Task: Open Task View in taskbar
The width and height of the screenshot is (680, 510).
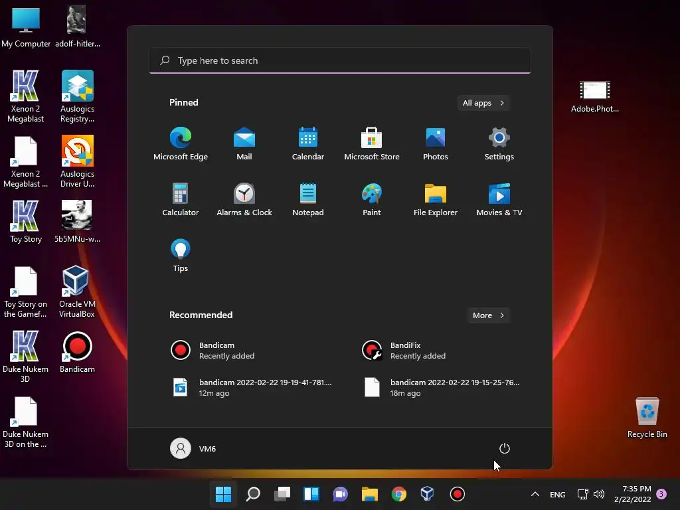Action: click(x=282, y=494)
